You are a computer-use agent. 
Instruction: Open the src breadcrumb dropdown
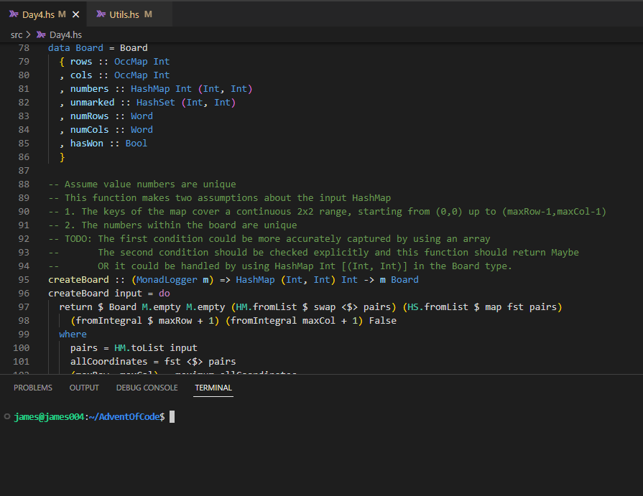17,34
